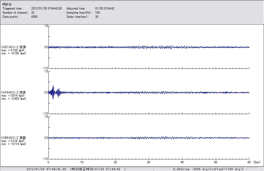Screen dimensions: 264x171
Task: Click the digit offset status bar field
Action: 218,169
